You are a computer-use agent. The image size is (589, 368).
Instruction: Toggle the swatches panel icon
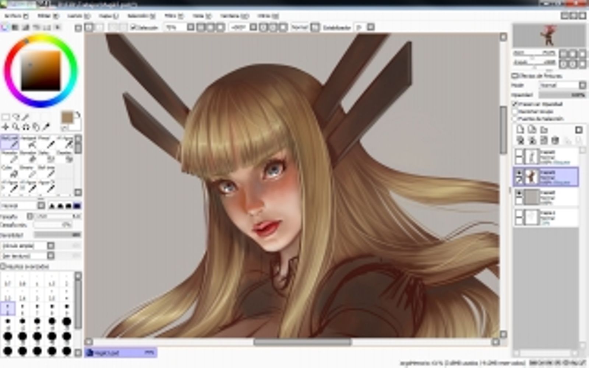pos(47,27)
